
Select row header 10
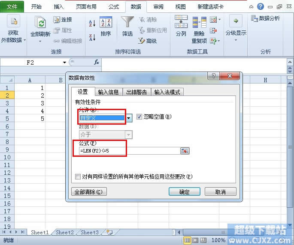click(7, 157)
